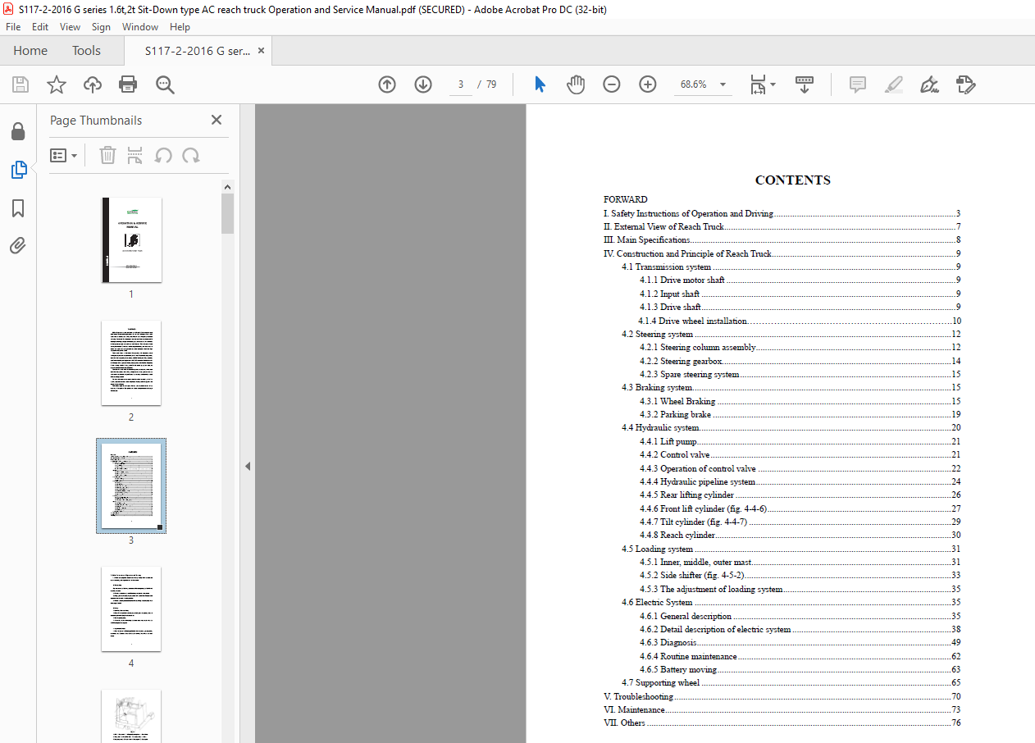Open the View menu

pos(70,27)
